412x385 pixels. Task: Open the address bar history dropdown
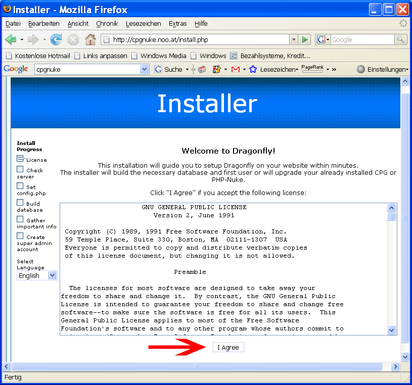click(x=294, y=39)
